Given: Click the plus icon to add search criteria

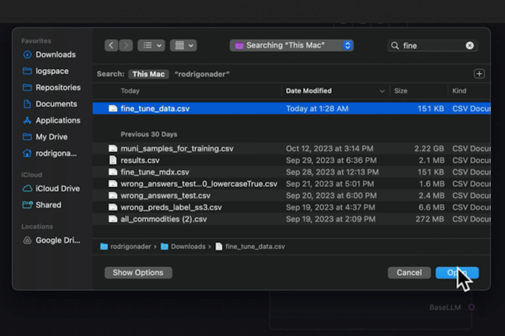Looking at the screenshot, I should pyautogui.click(x=479, y=74).
